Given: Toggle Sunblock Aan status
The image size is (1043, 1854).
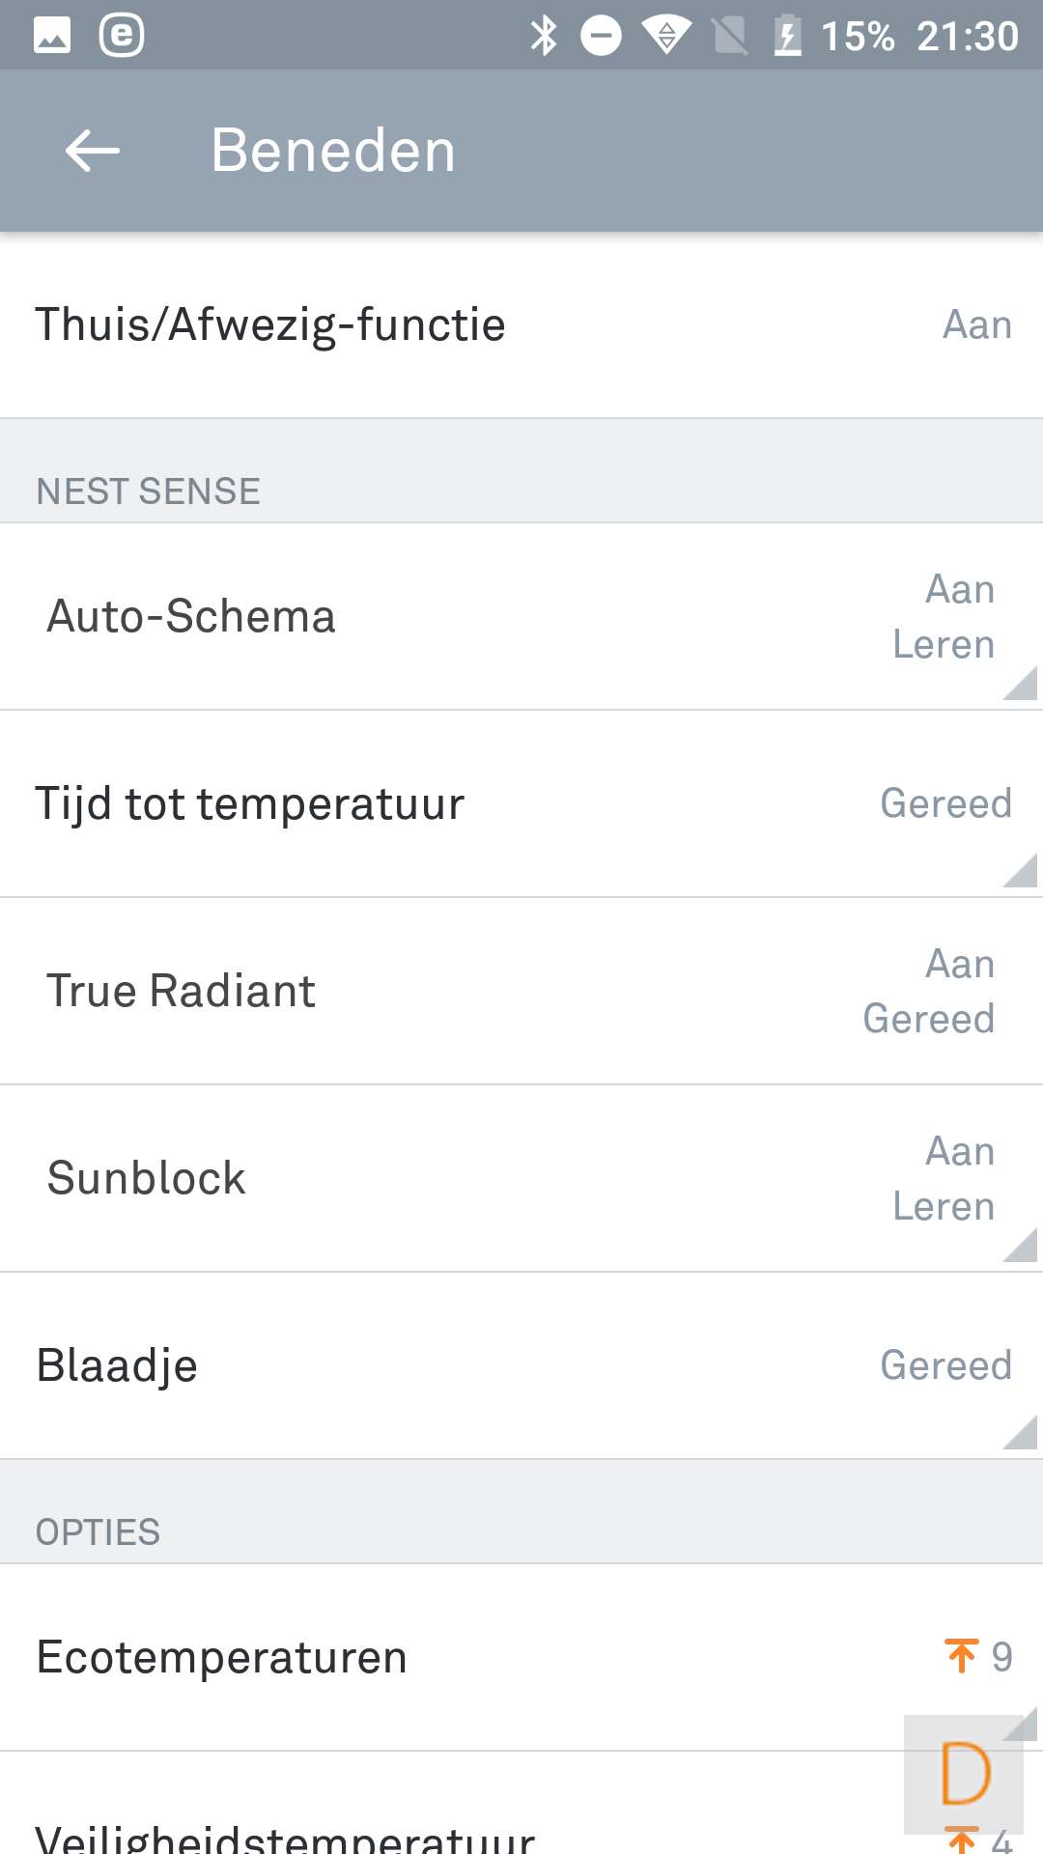Looking at the screenshot, I should [960, 1151].
